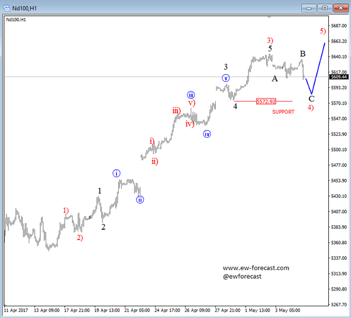Viewport: 351px width, 318px height.
Task: Select the circled blue i wave label
Action: (116, 173)
